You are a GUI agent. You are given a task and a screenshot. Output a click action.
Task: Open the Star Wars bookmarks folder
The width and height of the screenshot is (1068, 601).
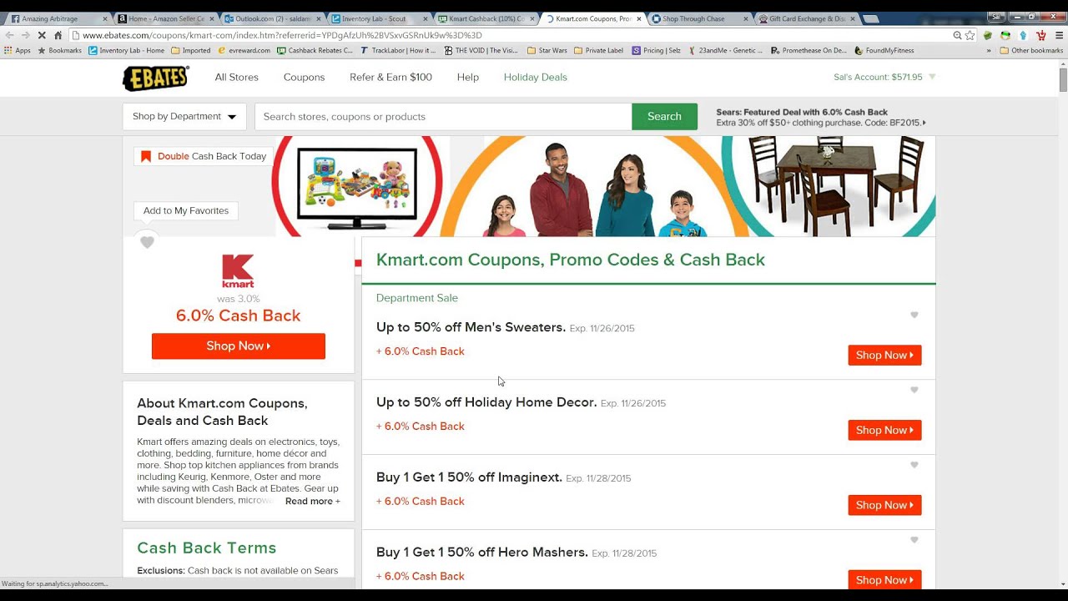[x=547, y=50]
